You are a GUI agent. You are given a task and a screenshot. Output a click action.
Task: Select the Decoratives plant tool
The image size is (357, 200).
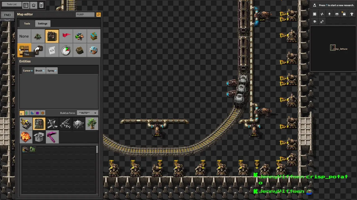[38, 36]
